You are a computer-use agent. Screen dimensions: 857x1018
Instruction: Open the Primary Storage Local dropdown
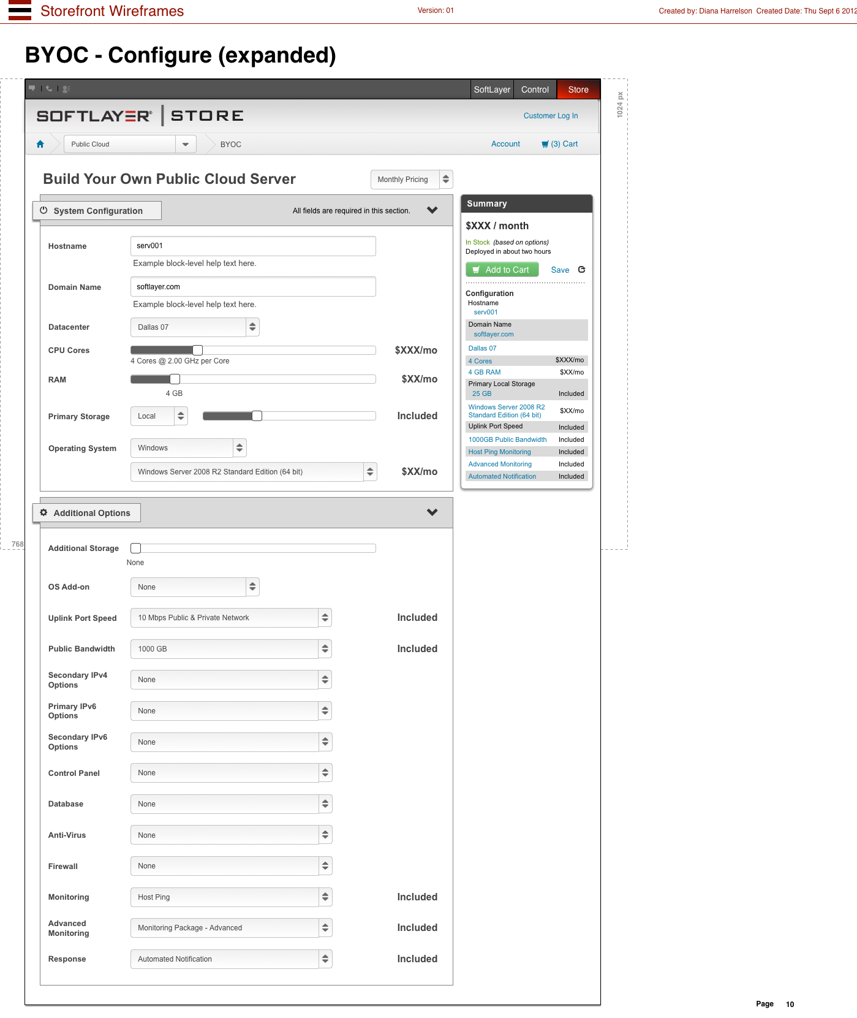pyautogui.click(x=159, y=416)
